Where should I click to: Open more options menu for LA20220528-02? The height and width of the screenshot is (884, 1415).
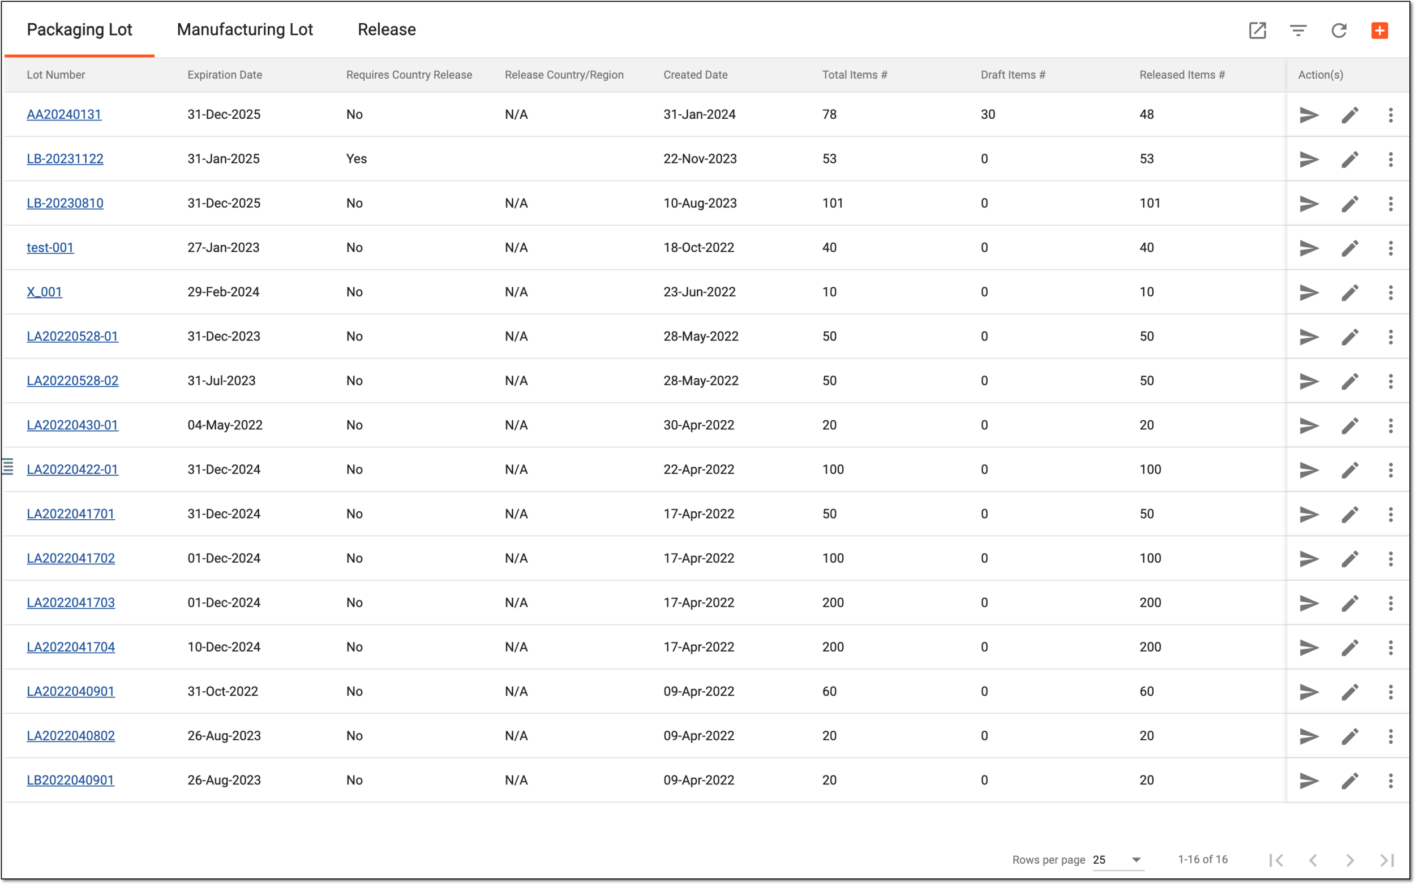click(1391, 381)
